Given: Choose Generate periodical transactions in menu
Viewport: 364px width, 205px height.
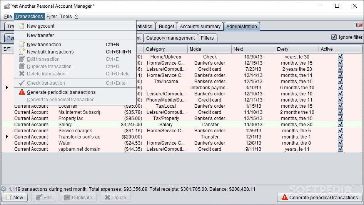Looking at the screenshot, I should (75, 92).
